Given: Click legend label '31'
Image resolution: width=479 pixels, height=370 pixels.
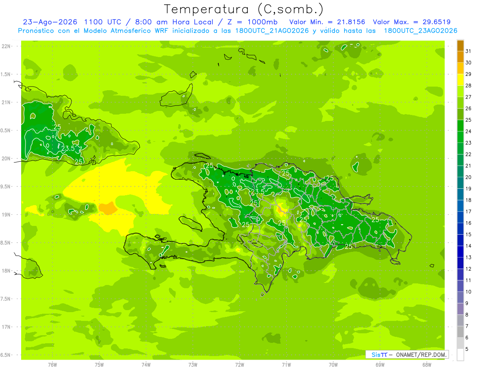Looking at the screenshot, I should point(469,51).
